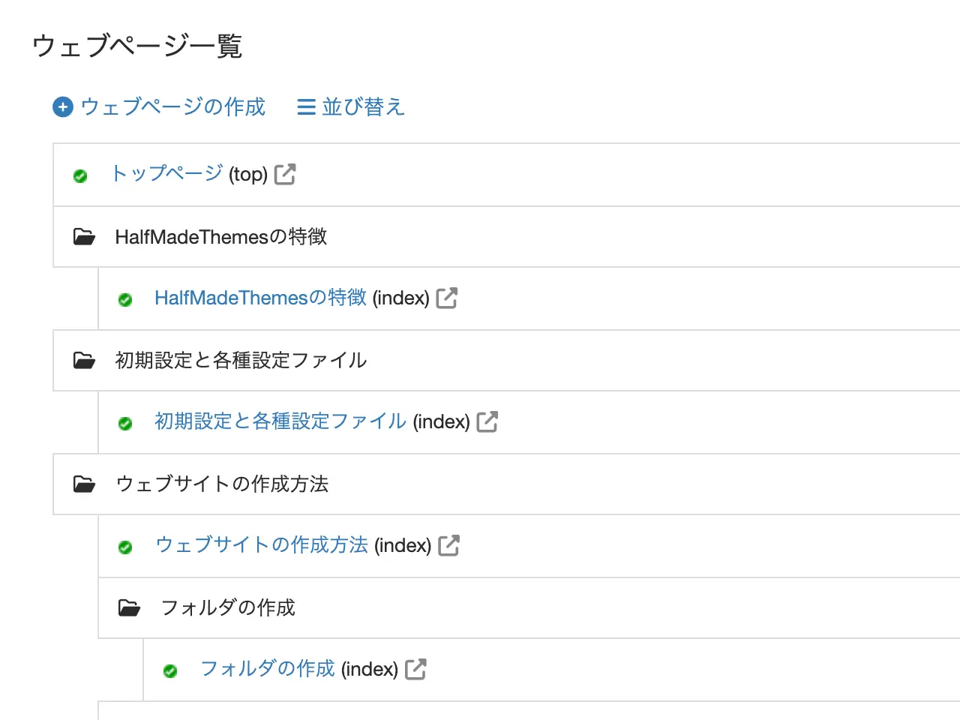Toggle published status icon of HalfMadeThemesの特徴 index
Viewport: 960px width, 720px height.
tap(125, 300)
